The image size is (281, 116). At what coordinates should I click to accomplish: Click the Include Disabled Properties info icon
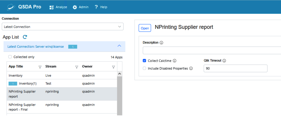191,69
